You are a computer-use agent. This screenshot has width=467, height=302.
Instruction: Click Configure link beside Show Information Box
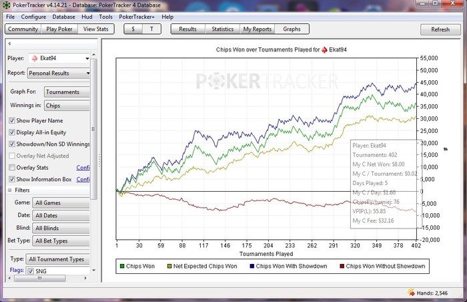[x=83, y=179]
